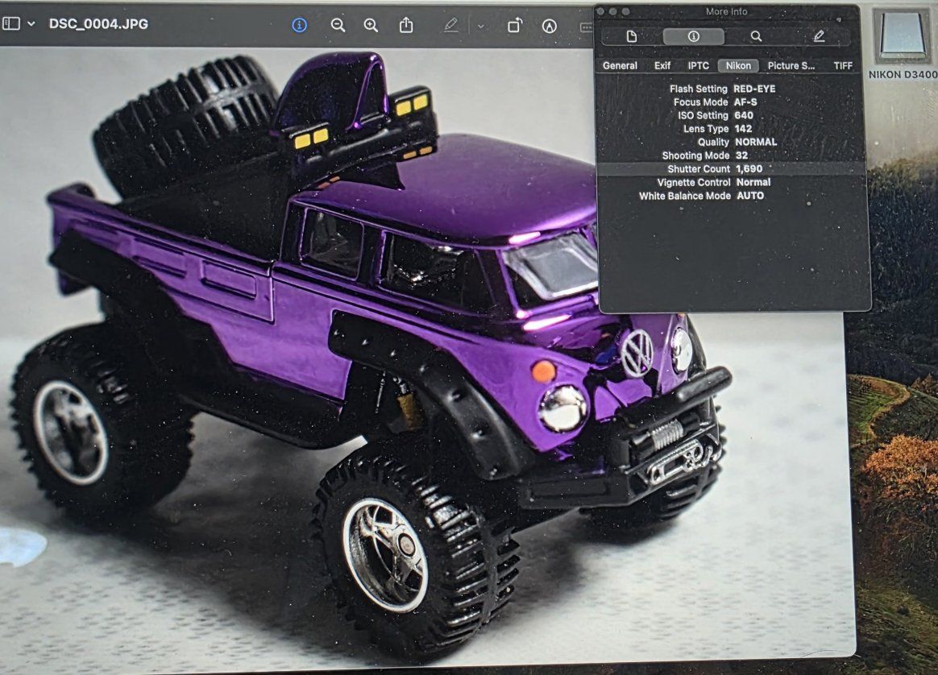This screenshot has height=675, width=938.
Task: Open the Share menu
Action: (x=406, y=24)
